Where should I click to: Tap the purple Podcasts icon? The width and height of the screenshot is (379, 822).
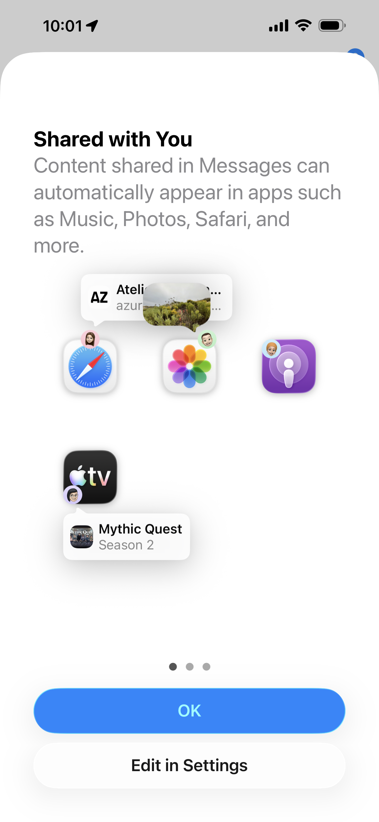point(289,366)
